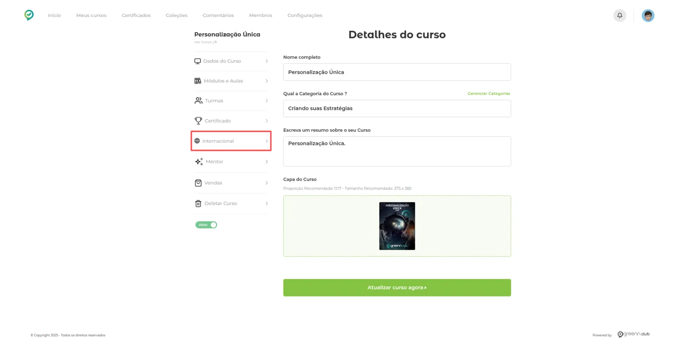
Task: Expand the Deletar Curso chevron arrow
Action: pos(266,204)
